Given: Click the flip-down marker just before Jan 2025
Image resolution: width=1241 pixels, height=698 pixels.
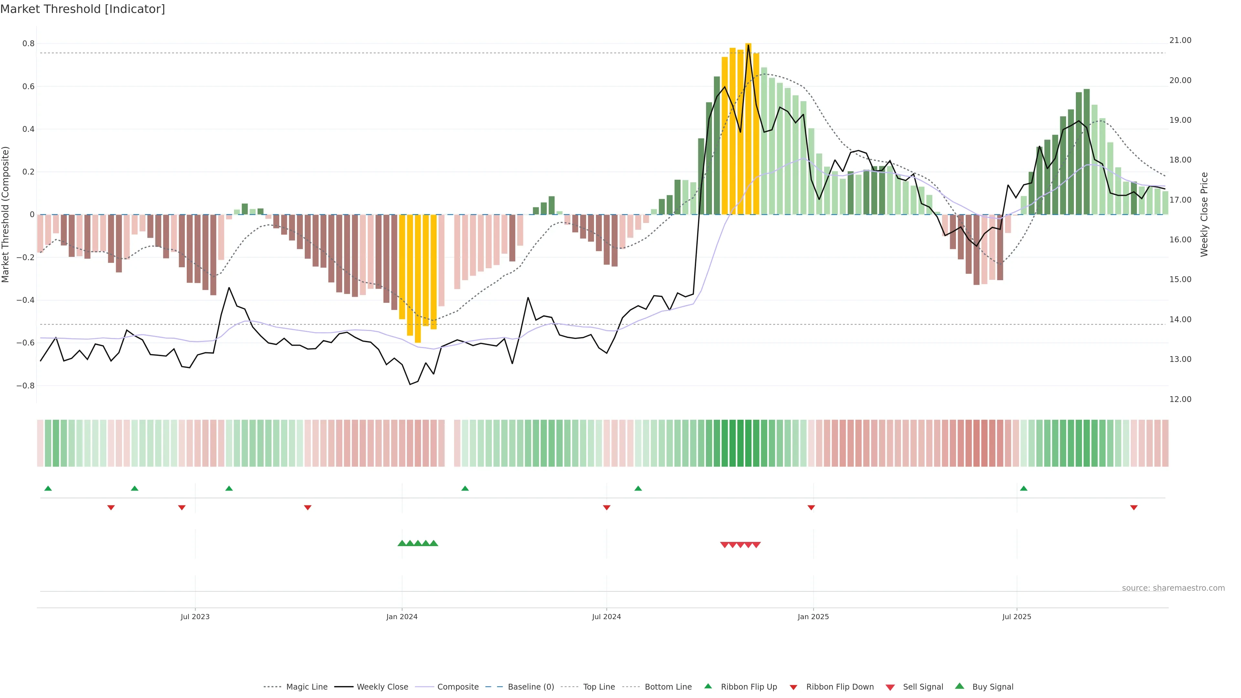Looking at the screenshot, I should tap(811, 507).
